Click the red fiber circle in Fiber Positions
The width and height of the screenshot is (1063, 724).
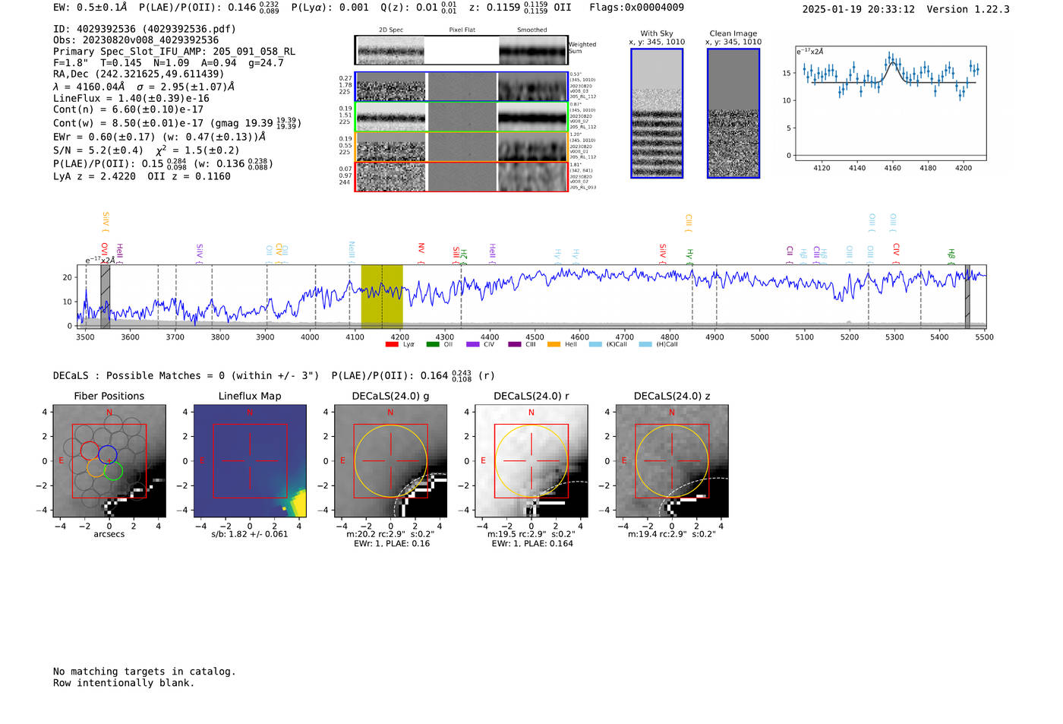90,451
